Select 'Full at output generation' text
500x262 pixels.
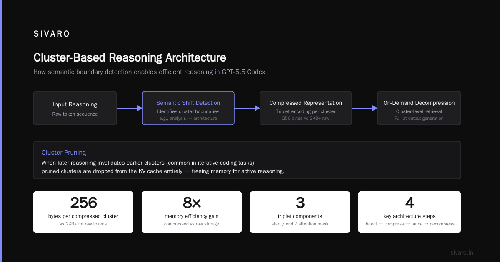[419, 118]
